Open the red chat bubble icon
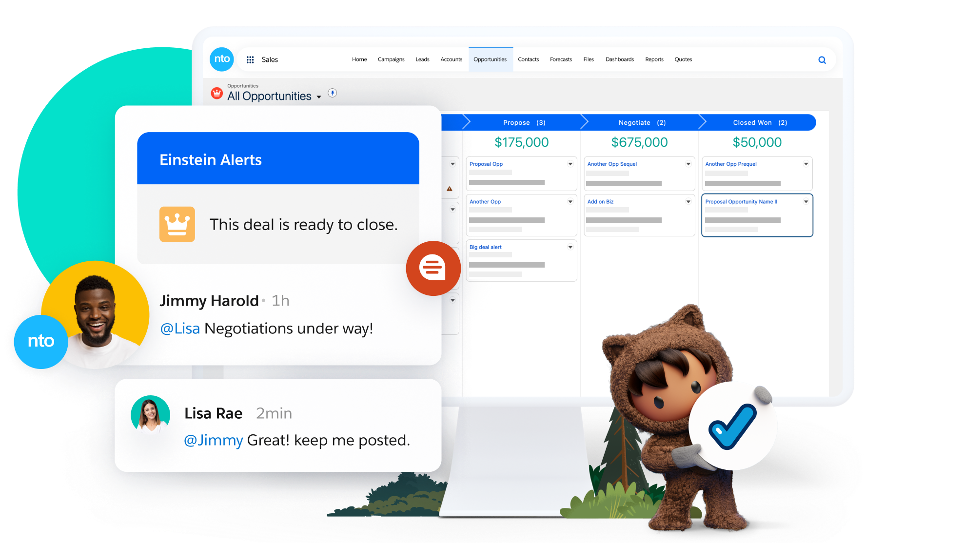Screen dimensions: 964x543 pyautogui.click(x=433, y=268)
